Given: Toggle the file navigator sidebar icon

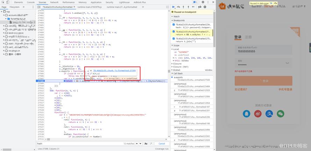Looking at the screenshot, I should click(x=39, y=7).
